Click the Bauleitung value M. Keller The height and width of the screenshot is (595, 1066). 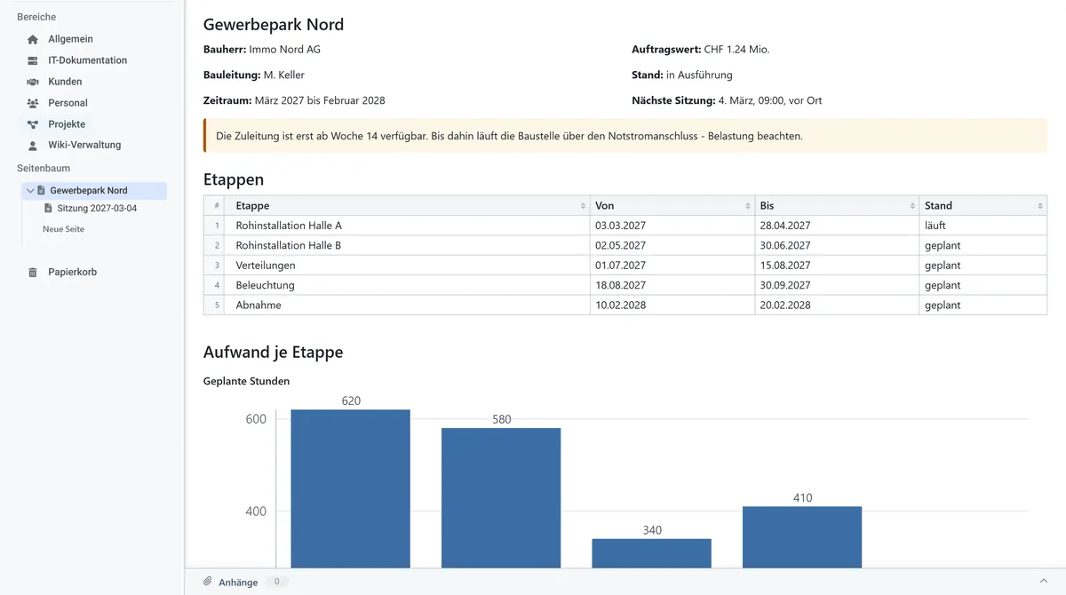284,75
